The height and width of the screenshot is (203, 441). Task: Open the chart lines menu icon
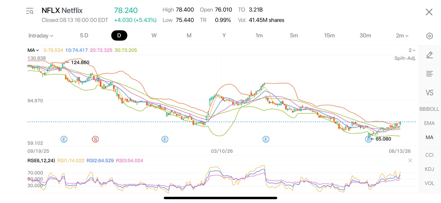tap(429, 74)
